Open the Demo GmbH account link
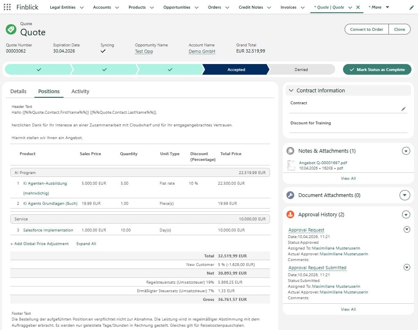Screen dimensions: 418x330 click(202, 51)
